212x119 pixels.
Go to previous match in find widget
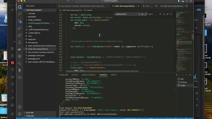coord(160,14)
